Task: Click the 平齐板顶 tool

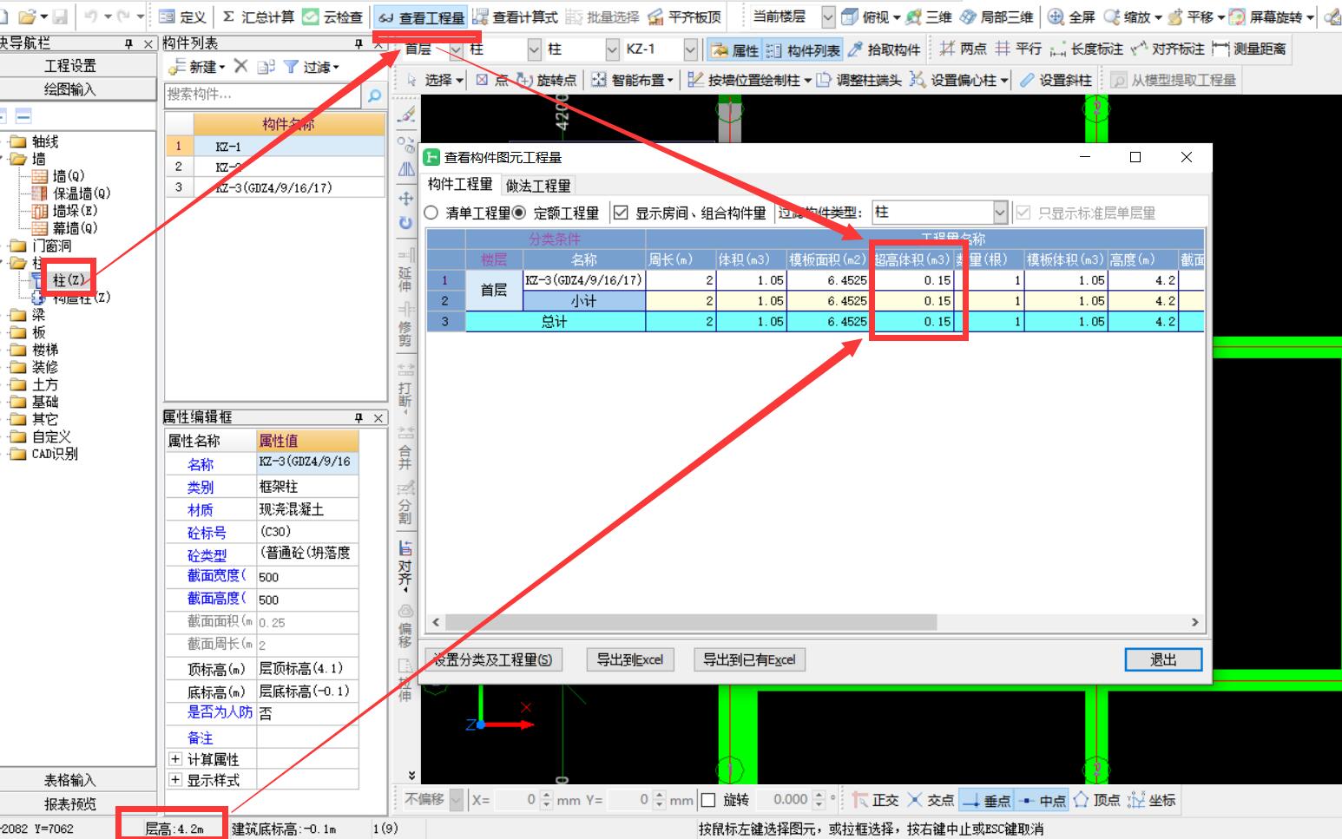Action: pos(684,16)
